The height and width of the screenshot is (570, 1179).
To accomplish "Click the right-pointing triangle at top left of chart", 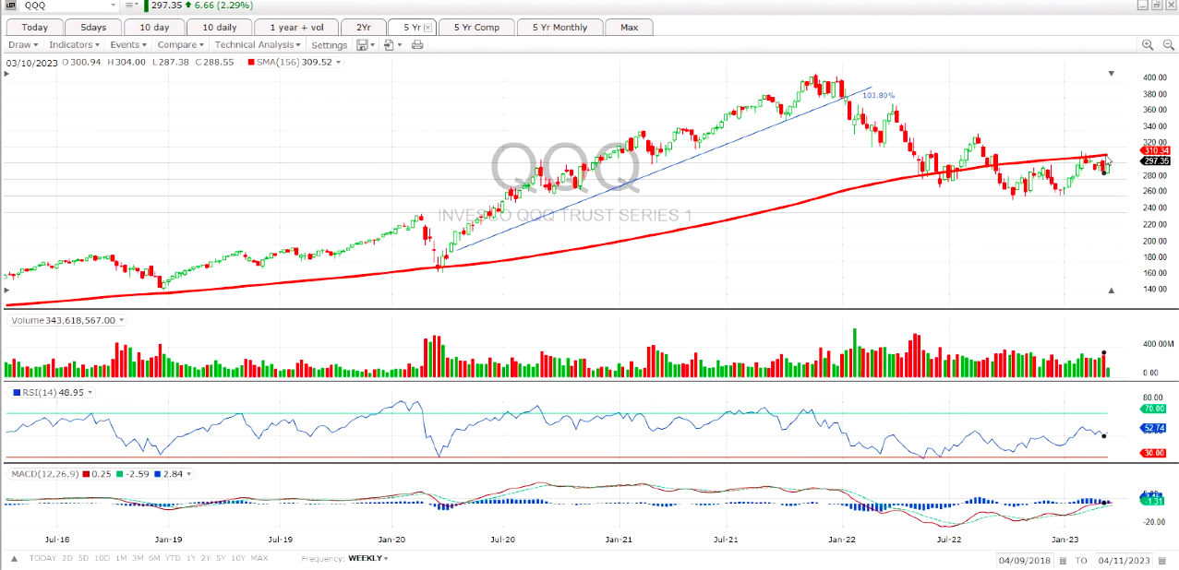I will (7, 73).
